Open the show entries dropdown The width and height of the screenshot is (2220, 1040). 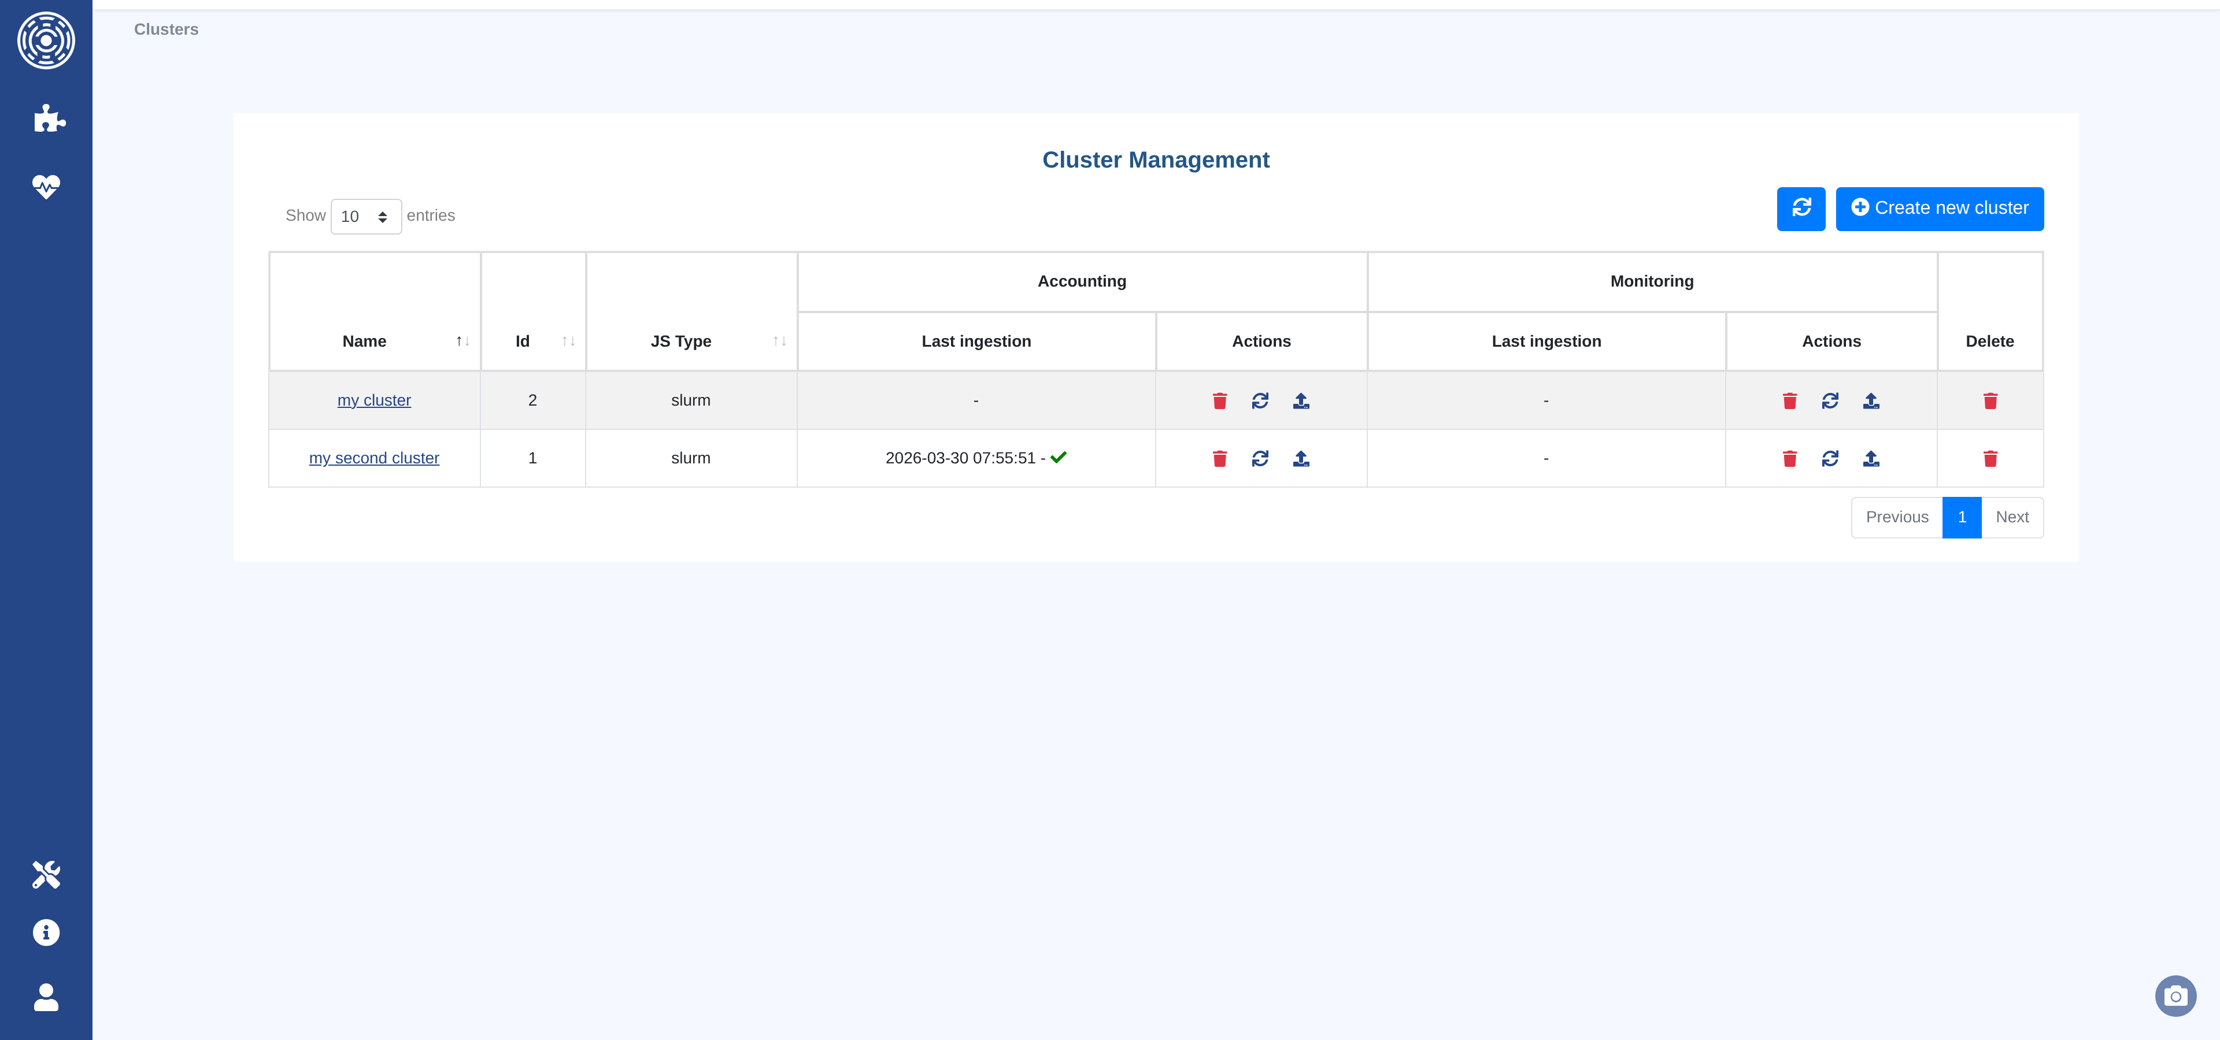click(365, 216)
